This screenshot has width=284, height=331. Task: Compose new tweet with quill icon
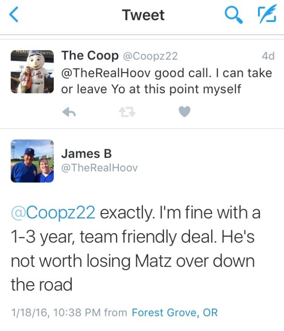267,14
